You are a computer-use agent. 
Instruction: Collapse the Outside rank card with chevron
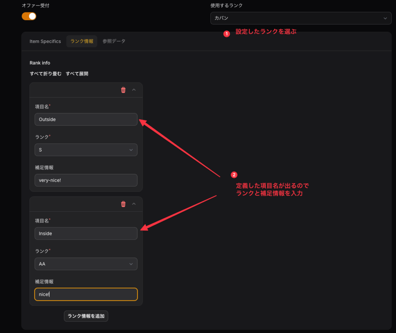(x=134, y=90)
